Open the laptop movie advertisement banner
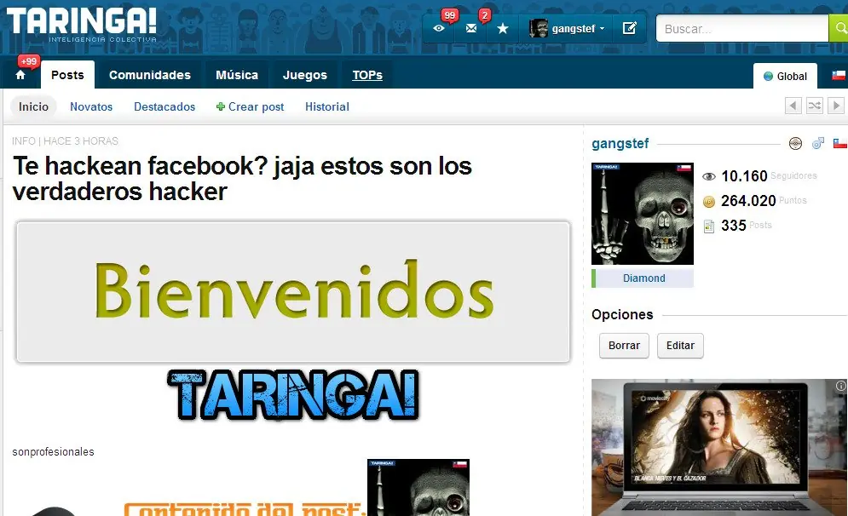The width and height of the screenshot is (848, 516). [x=719, y=447]
